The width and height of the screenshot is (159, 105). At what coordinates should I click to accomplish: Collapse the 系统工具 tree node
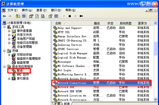4,27
